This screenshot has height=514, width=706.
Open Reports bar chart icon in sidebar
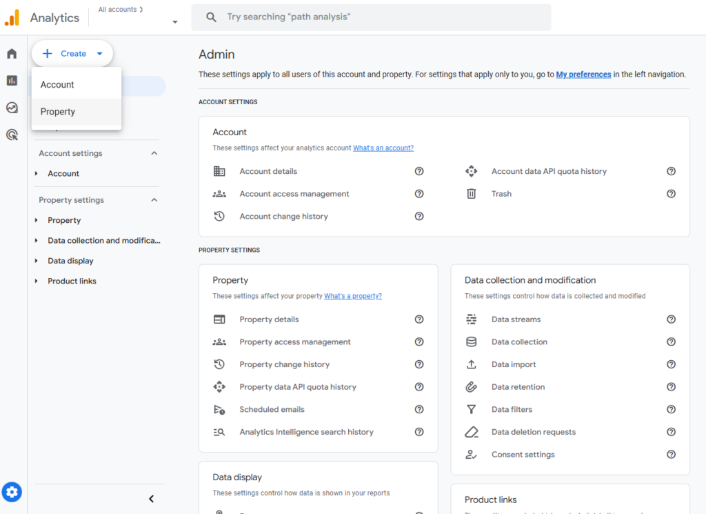click(12, 81)
